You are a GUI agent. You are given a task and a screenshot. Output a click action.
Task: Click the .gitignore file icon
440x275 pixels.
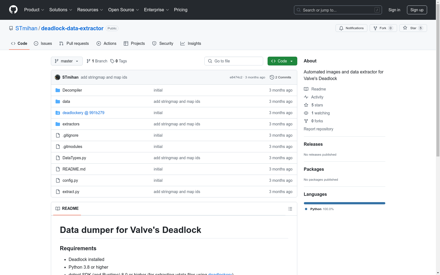pos(58,135)
